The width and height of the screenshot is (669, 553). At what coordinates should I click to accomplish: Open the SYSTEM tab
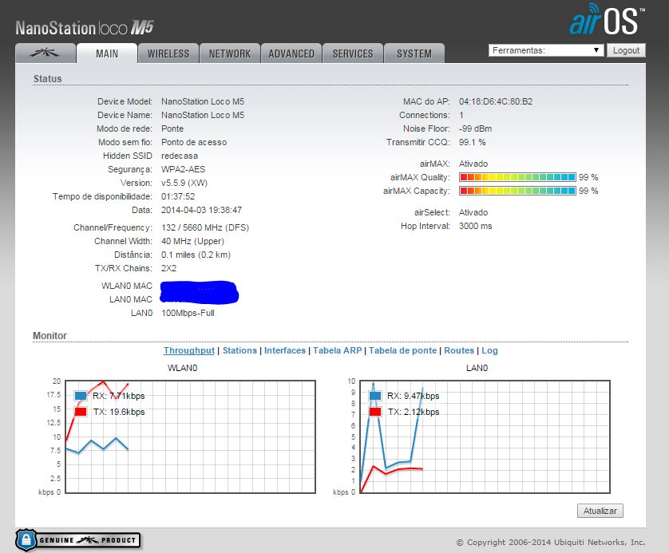(414, 53)
